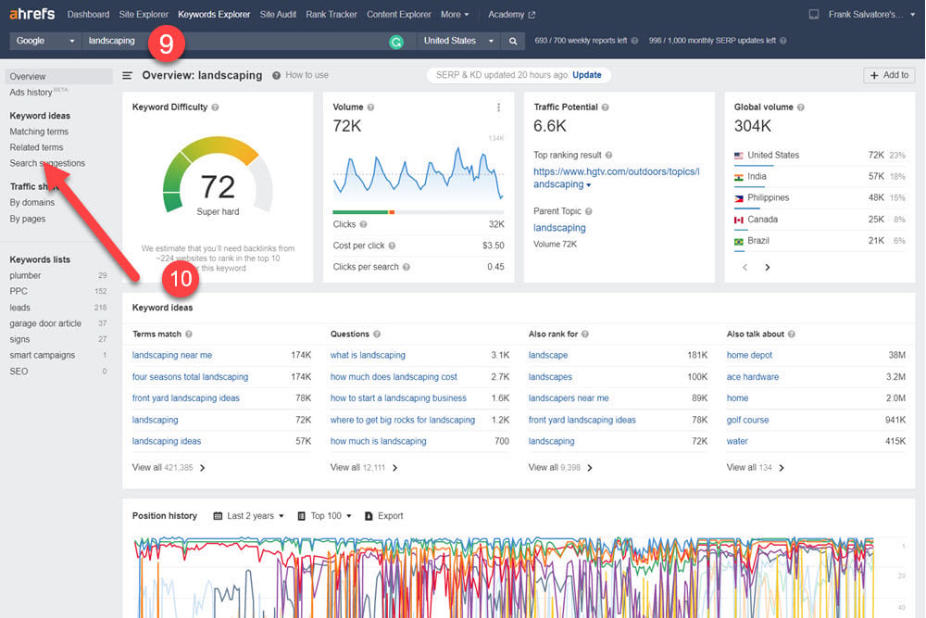Click the Update SERP link
Image resolution: width=926 pixels, height=618 pixels.
(x=587, y=75)
